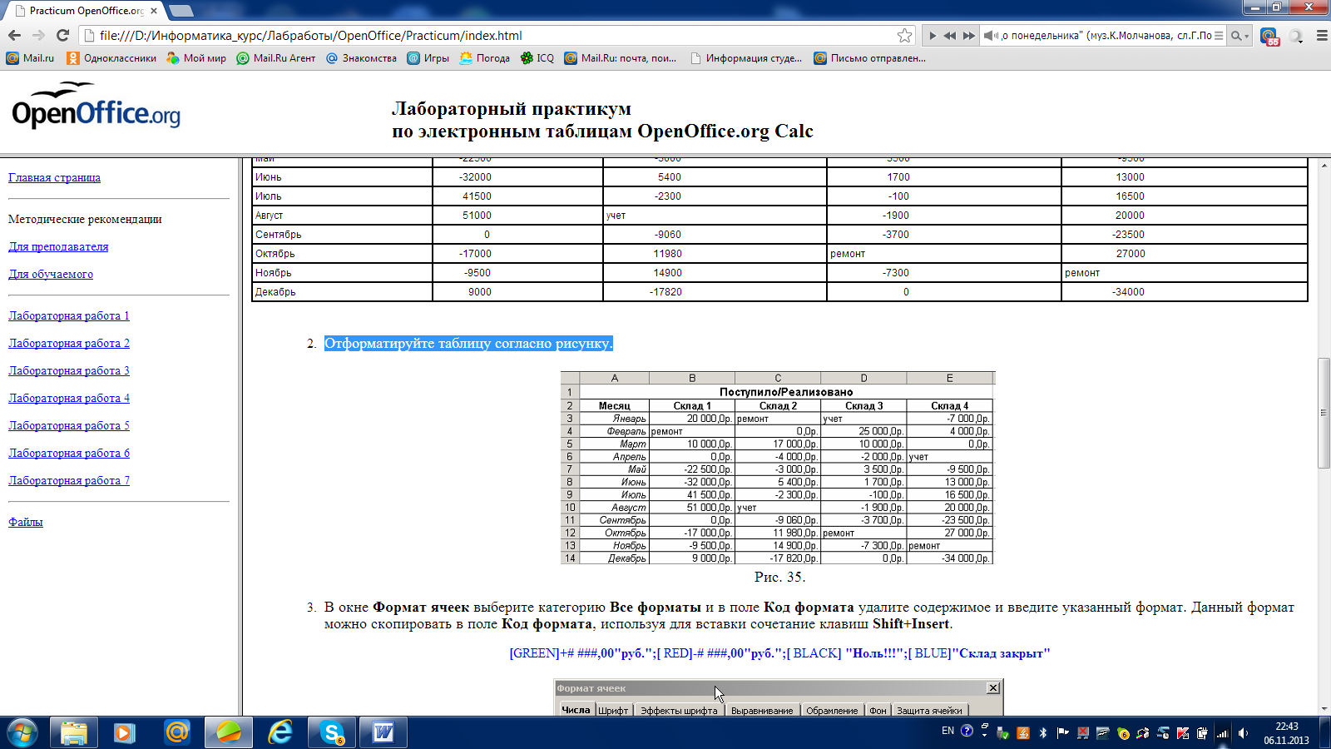Click Выравнивание tab in dialog image

pyautogui.click(x=762, y=710)
